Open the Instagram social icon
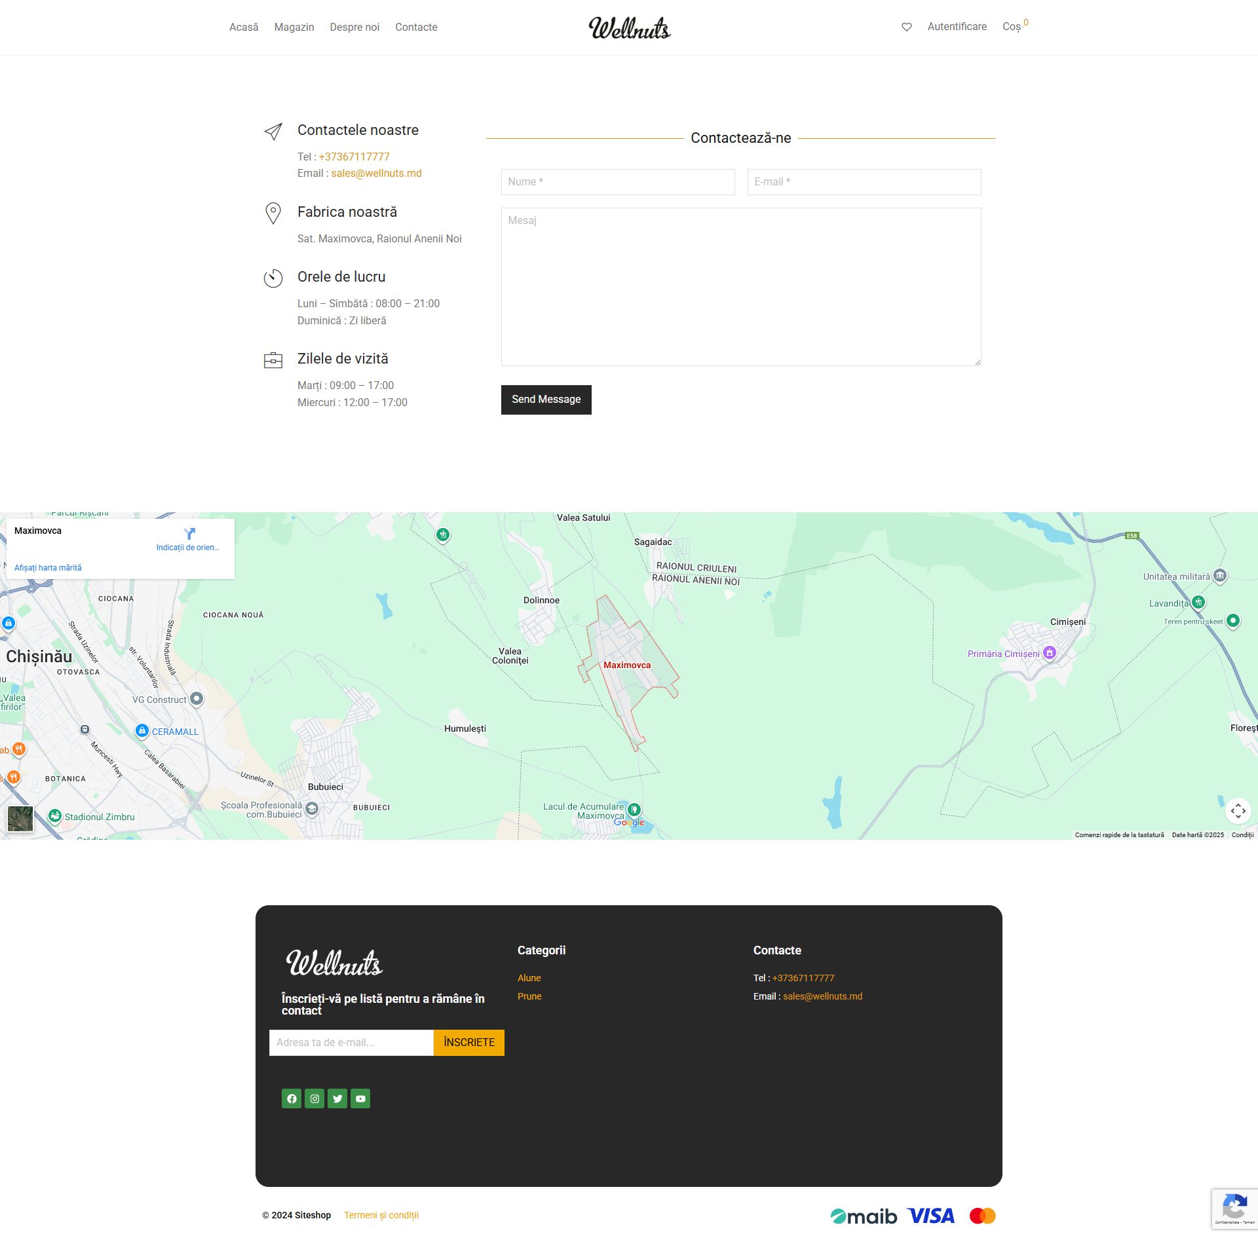The height and width of the screenshot is (1238, 1258). click(x=314, y=1098)
